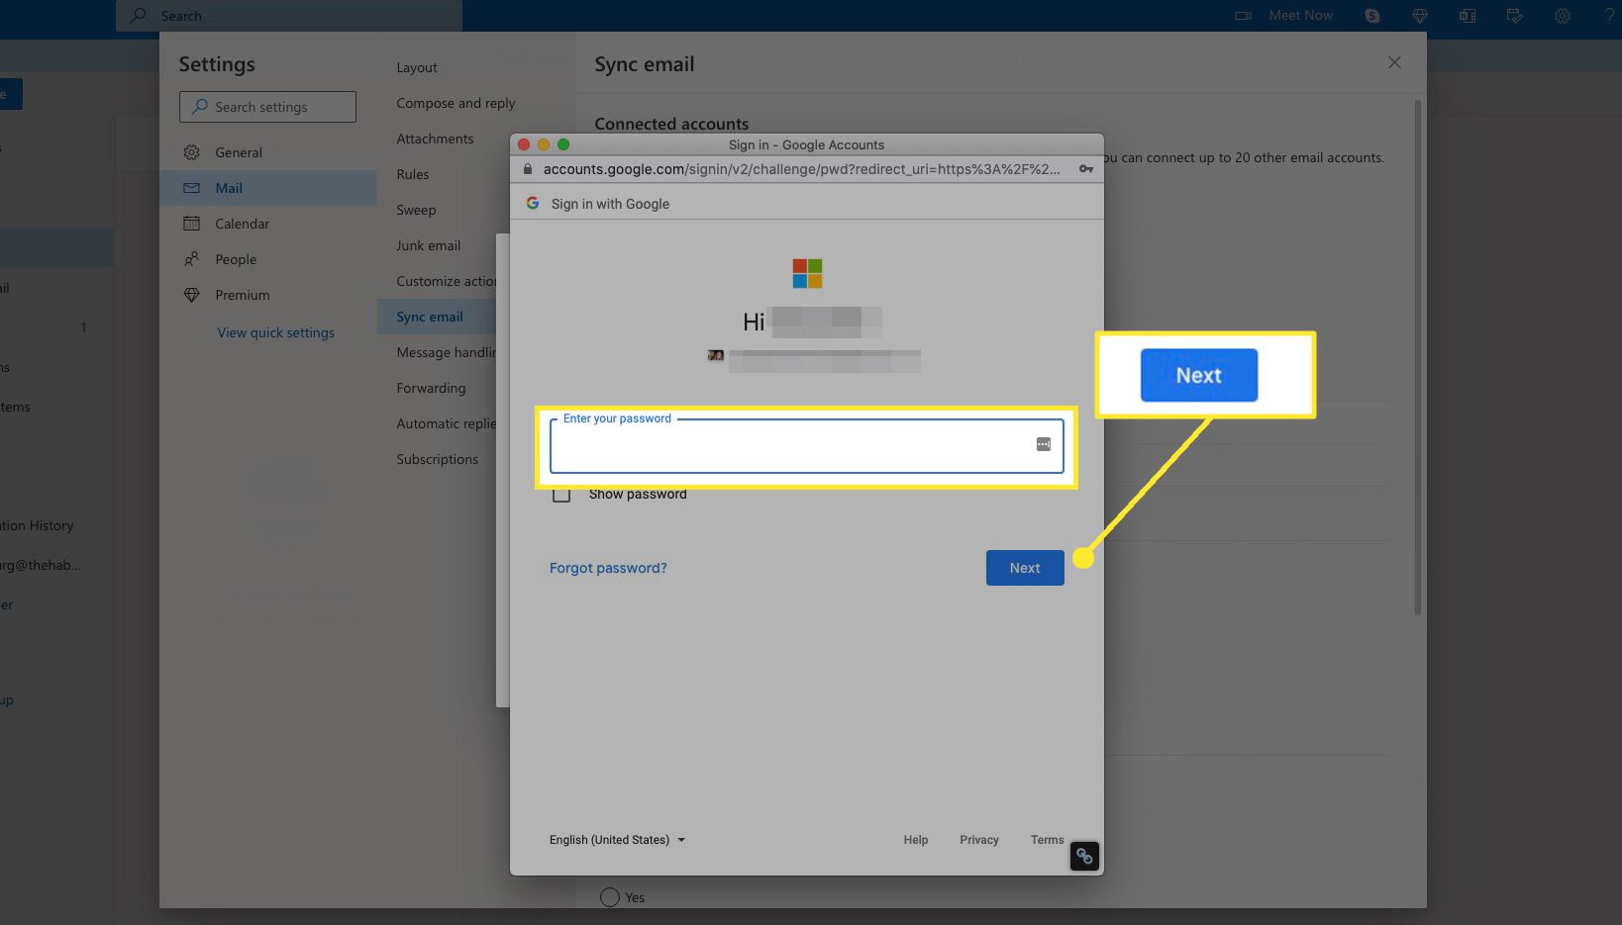Open Junk email settings
Screen dimensions: 1622x925
(429, 245)
